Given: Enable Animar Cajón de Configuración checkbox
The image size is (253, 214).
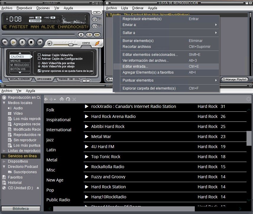Looking at the screenshot, I should 39,59.
